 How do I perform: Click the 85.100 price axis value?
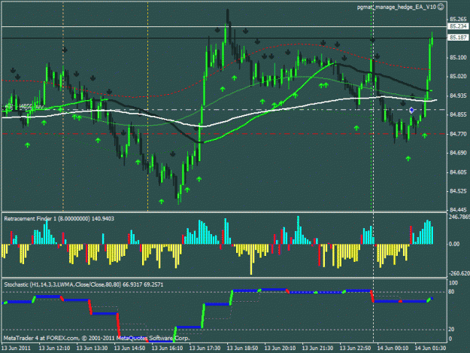pos(458,57)
